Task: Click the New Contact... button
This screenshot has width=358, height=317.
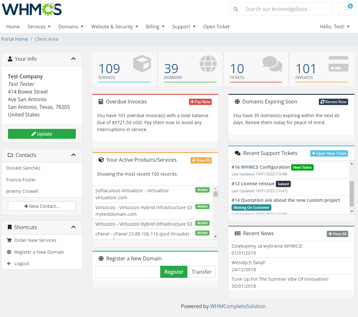Action: point(42,206)
